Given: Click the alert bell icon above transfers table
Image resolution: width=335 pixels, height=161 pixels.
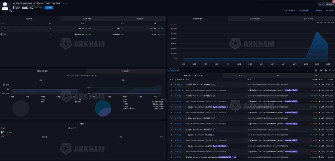Looking at the screenshot, I should [x=316, y=70].
